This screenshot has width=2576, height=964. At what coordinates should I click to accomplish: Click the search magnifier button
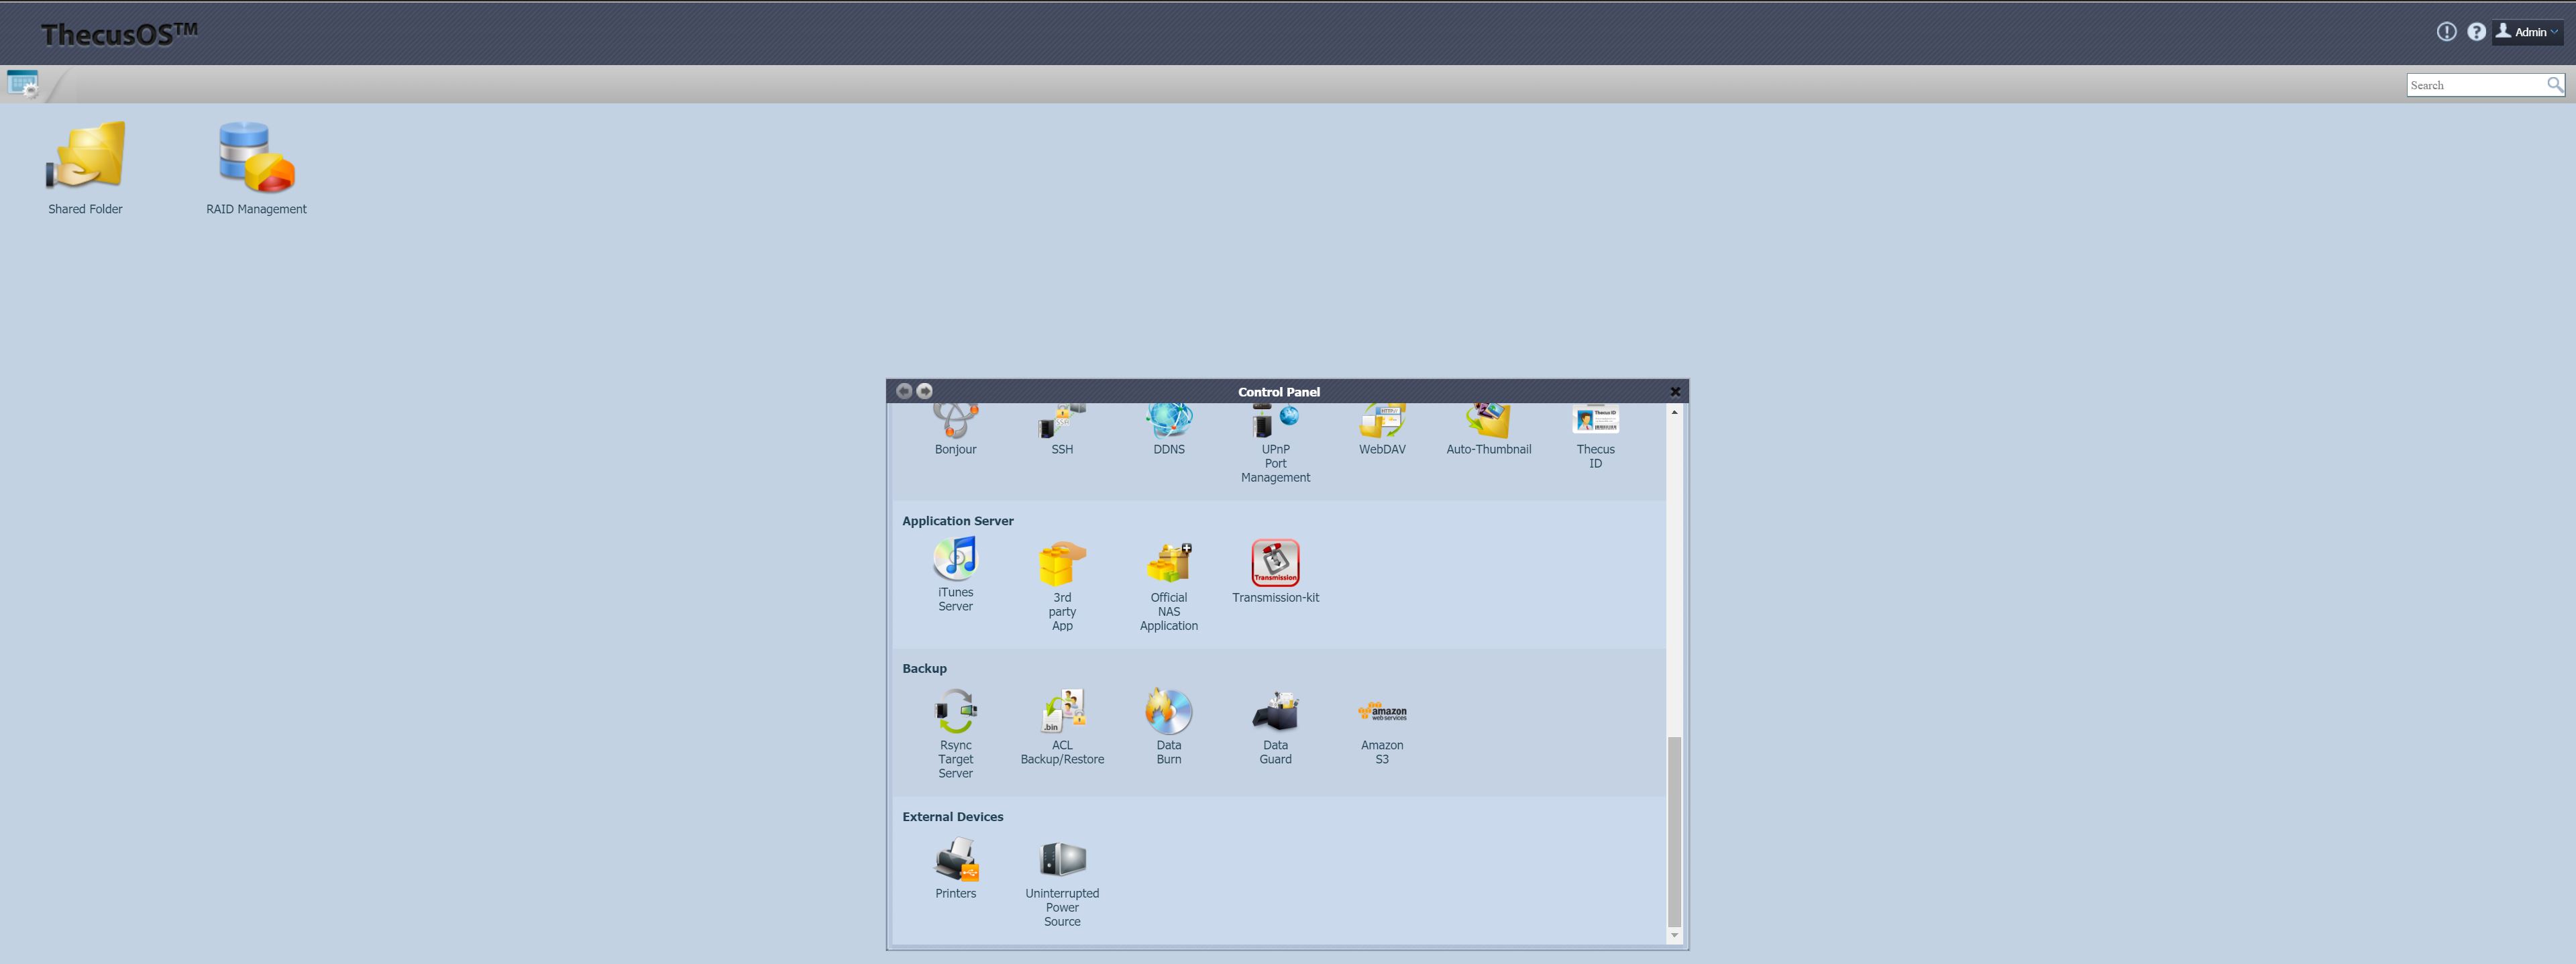(2554, 85)
